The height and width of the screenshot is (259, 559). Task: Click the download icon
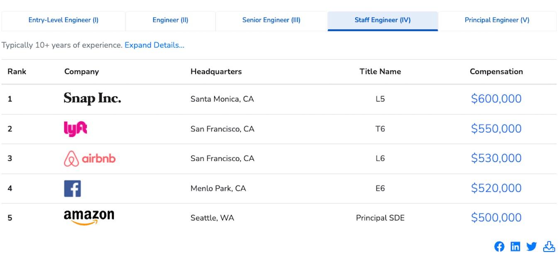[549, 247]
